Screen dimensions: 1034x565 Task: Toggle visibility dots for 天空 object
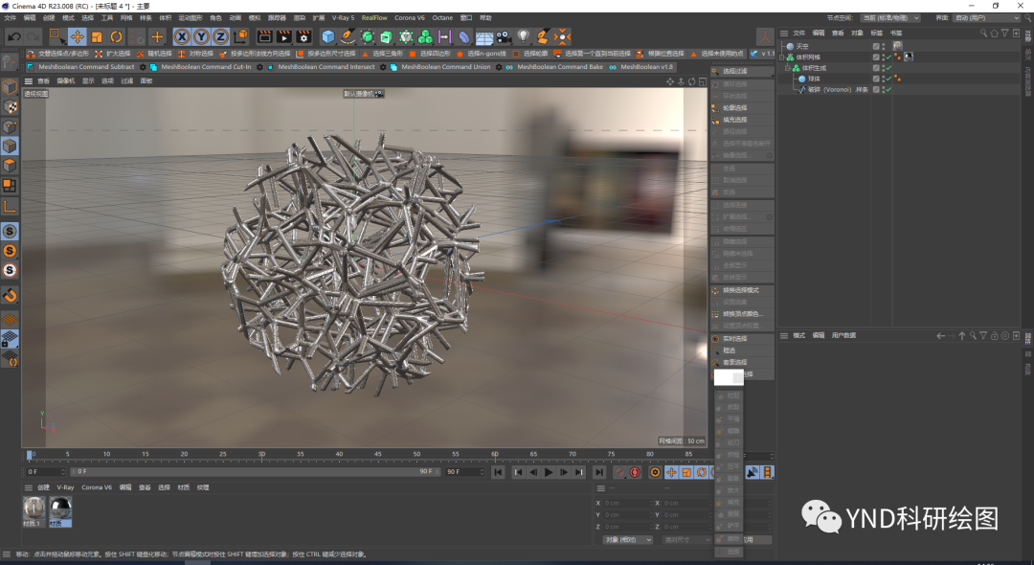click(x=884, y=47)
